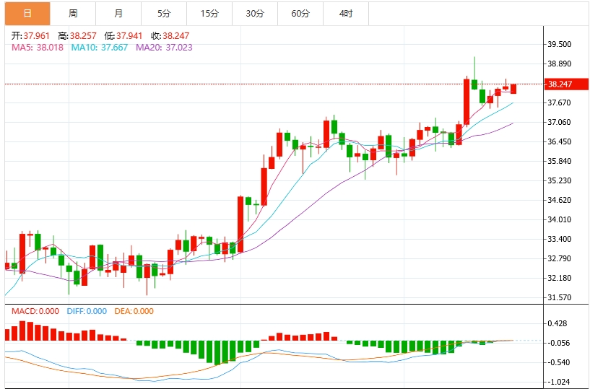Switch to the 4时 interval tab
Screen dimensions: 590x389
click(x=346, y=14)
